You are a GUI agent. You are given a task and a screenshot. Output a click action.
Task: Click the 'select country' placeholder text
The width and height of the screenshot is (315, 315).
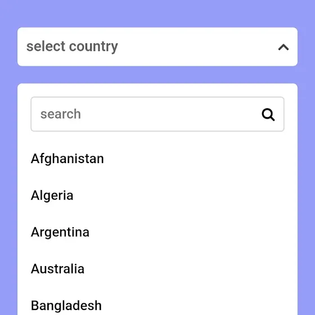(72, 47)
